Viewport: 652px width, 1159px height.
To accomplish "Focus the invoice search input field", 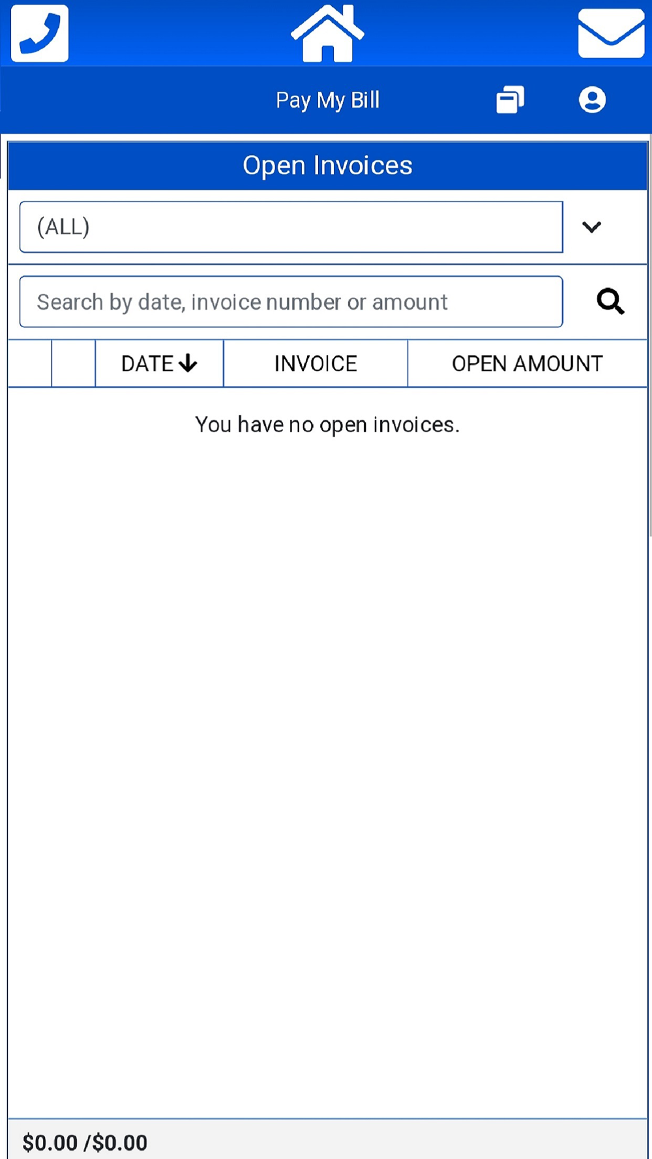I will coord(291,302).
